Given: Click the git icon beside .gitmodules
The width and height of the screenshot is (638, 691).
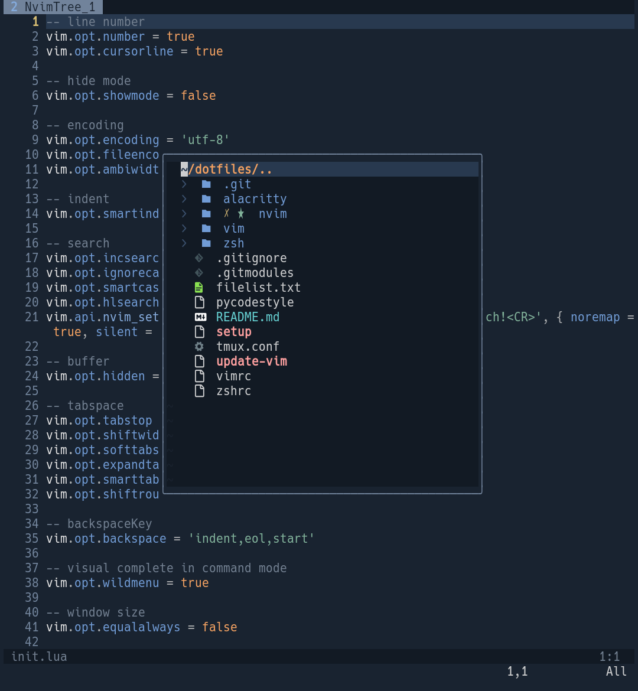Looking at the screenshot, I should pyautogui.click(x=199, y=273).
